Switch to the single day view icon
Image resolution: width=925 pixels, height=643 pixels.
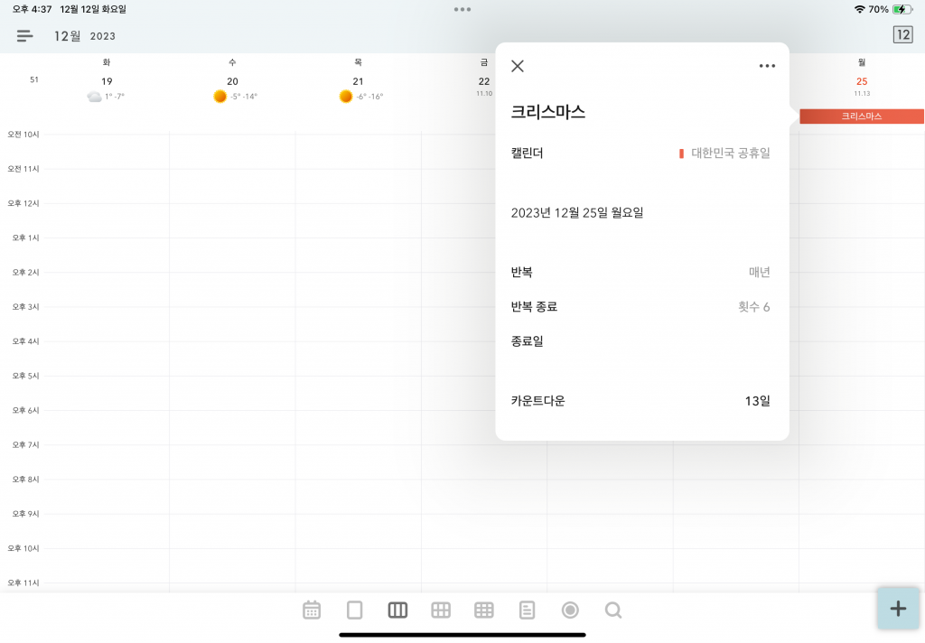pyautogui.click(x=354, y=610)
